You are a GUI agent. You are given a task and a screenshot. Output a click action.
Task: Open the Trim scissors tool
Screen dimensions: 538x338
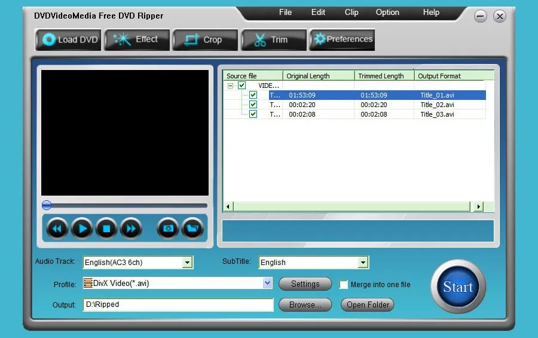click(274, 39)
